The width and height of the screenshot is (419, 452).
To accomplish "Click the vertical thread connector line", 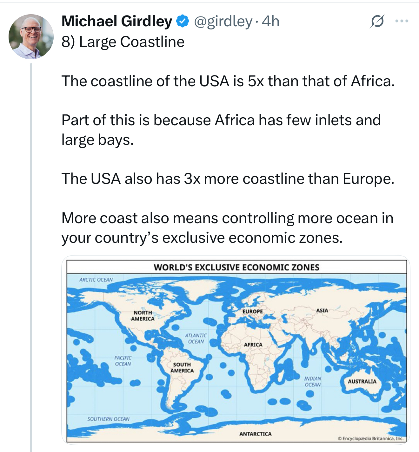I will click(x=31, y=254).
